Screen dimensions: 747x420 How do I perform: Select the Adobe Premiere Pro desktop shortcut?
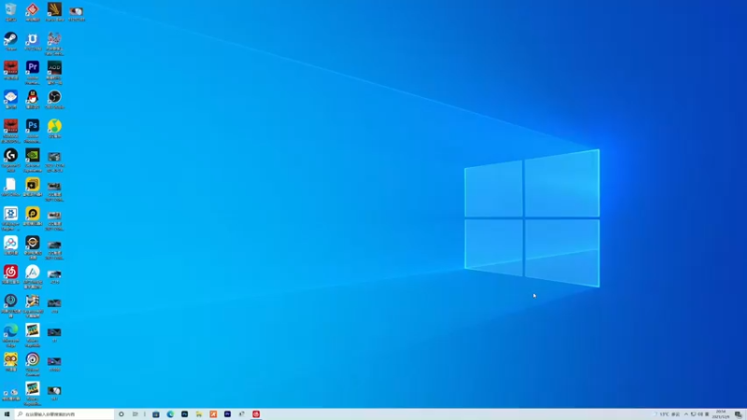pos(33,73)
